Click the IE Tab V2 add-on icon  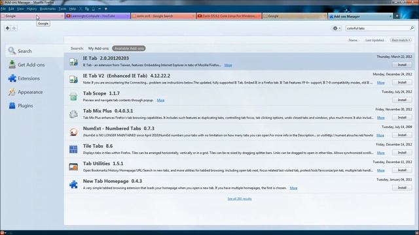73,80
